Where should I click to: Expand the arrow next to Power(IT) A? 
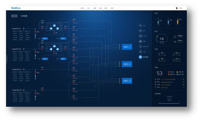pyautogui.click(x=24, y=28)
